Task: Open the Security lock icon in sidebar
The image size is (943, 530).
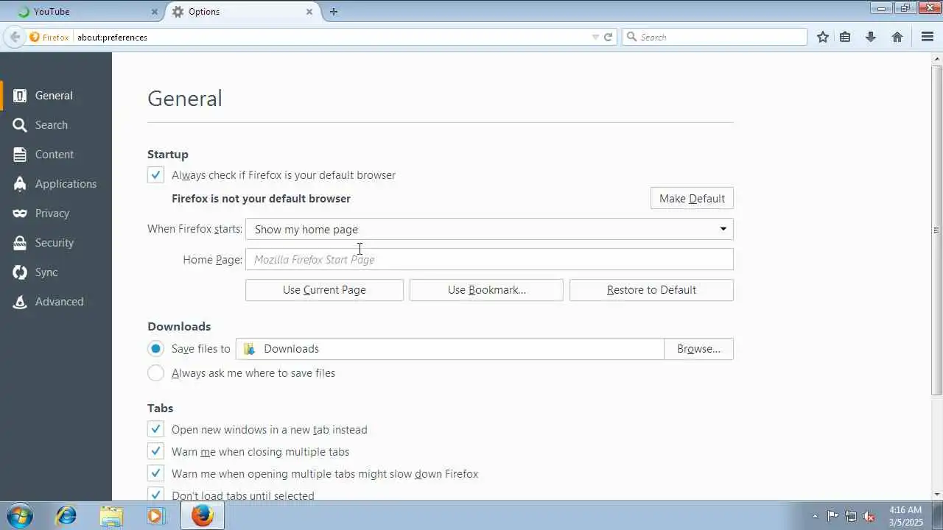Action: tap(20, 243)
